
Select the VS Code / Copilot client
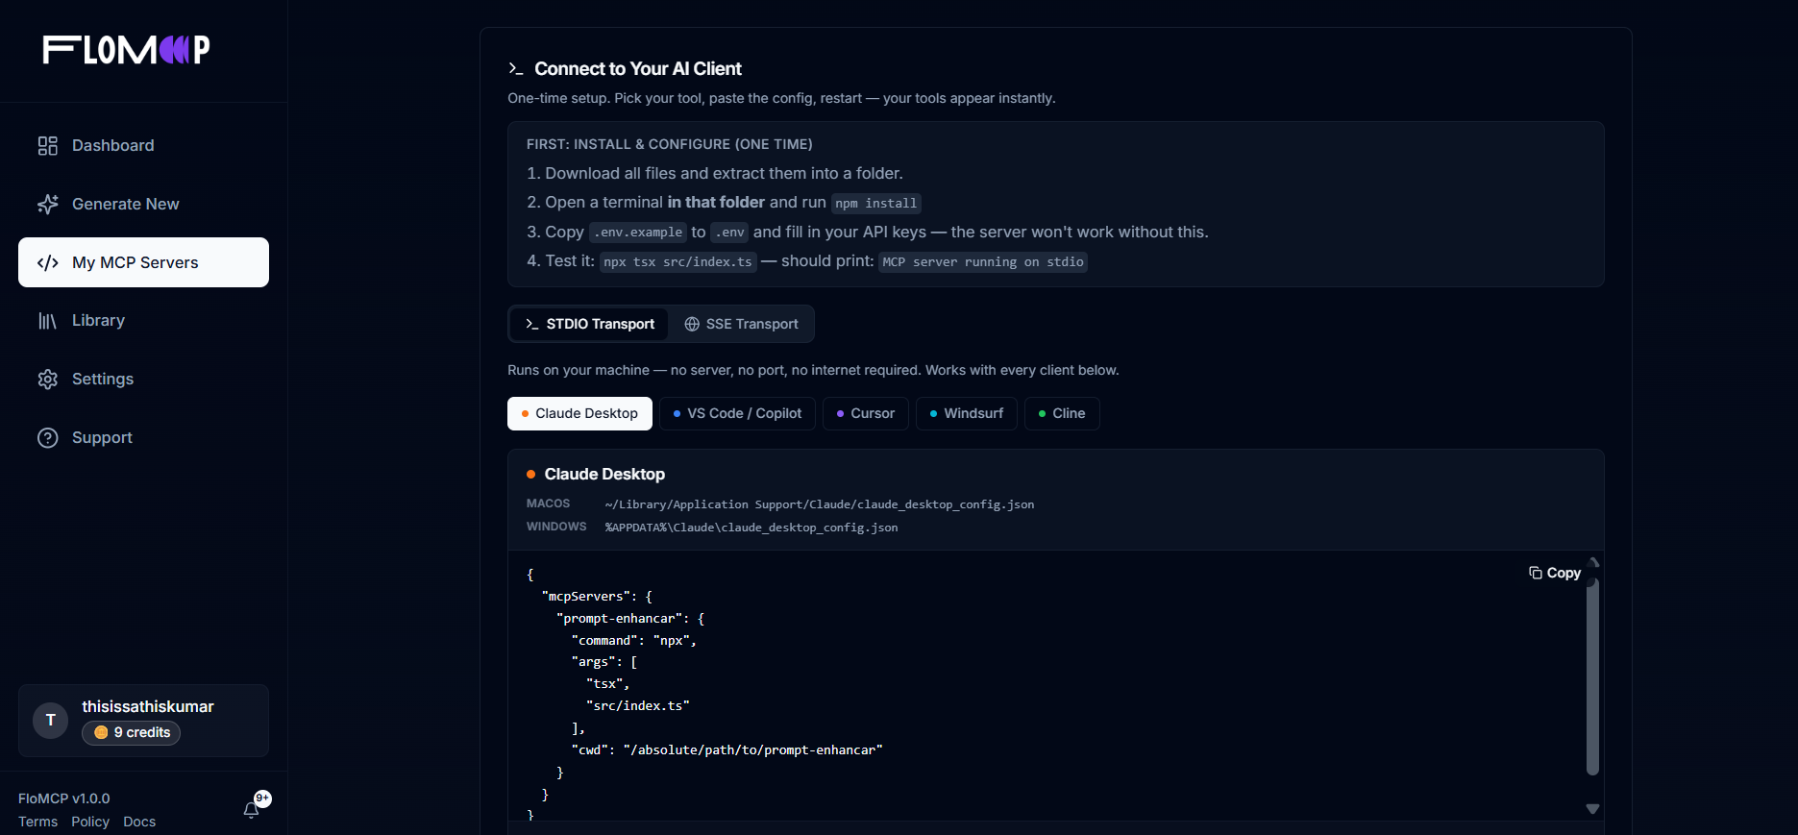(x=737, y=413)
